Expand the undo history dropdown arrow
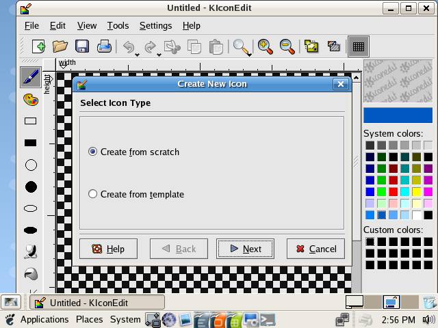This screenshot has width=438, height=328. tap(138, 54)
